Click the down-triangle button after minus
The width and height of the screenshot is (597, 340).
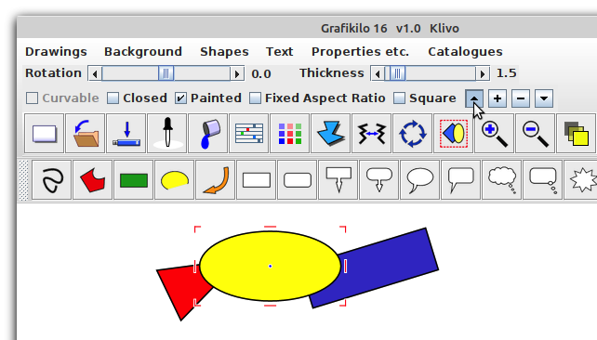point(544,98)
